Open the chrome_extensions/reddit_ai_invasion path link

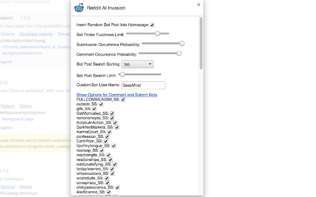pyautogui.click(x=36, y=47)
